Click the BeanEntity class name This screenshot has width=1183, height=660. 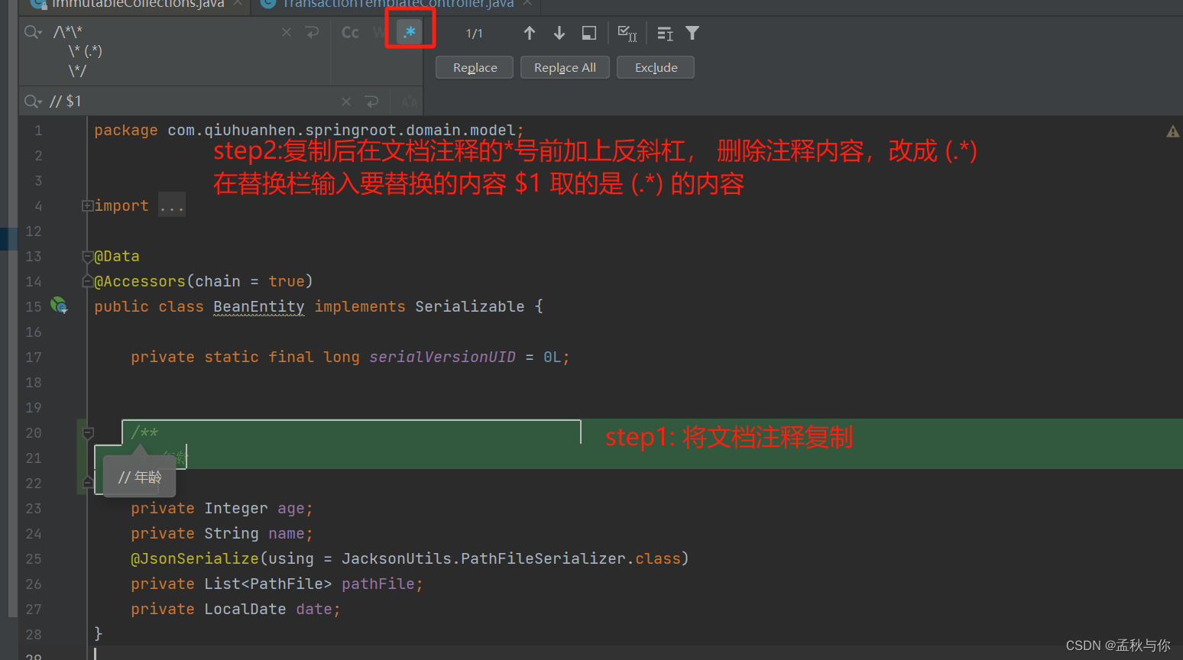click(258, 306)
